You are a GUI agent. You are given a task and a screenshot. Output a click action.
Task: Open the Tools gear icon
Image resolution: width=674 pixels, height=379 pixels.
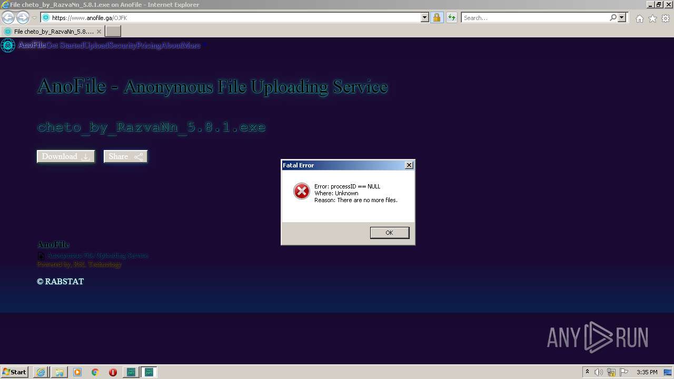coord(666,18)
